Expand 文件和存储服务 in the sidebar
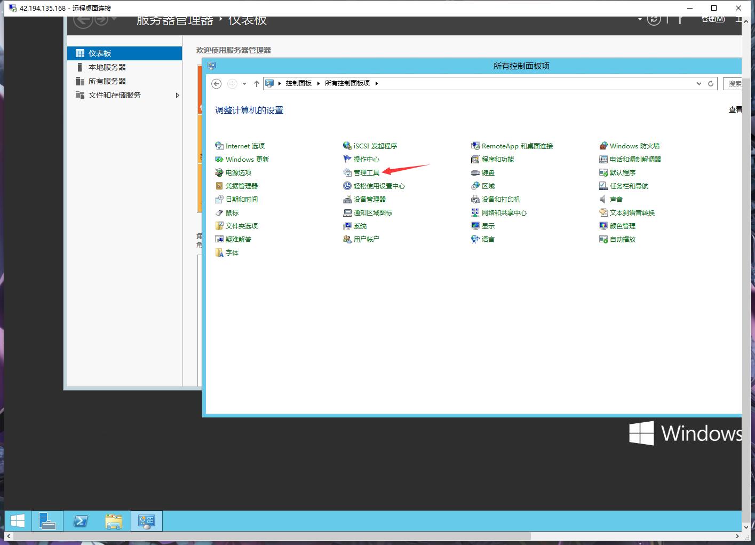The width and height of the screenshot is (755, 545). 178,95
